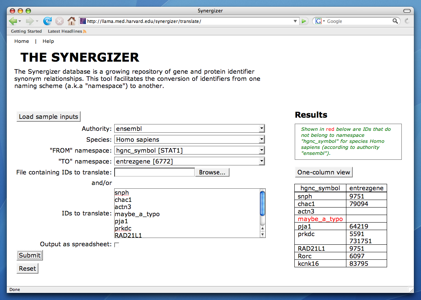This screenshot has width=421, height=300.
Task: Click the file path input field
Action: tap(154, 172)
